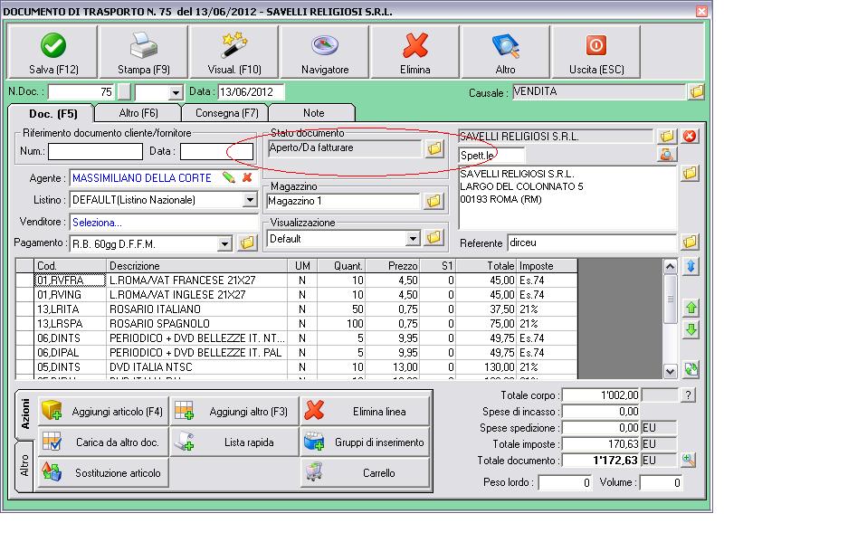Screen dimensions: 867x542
Task: Click the Peso lordo input field
Action: click(566, 483)
